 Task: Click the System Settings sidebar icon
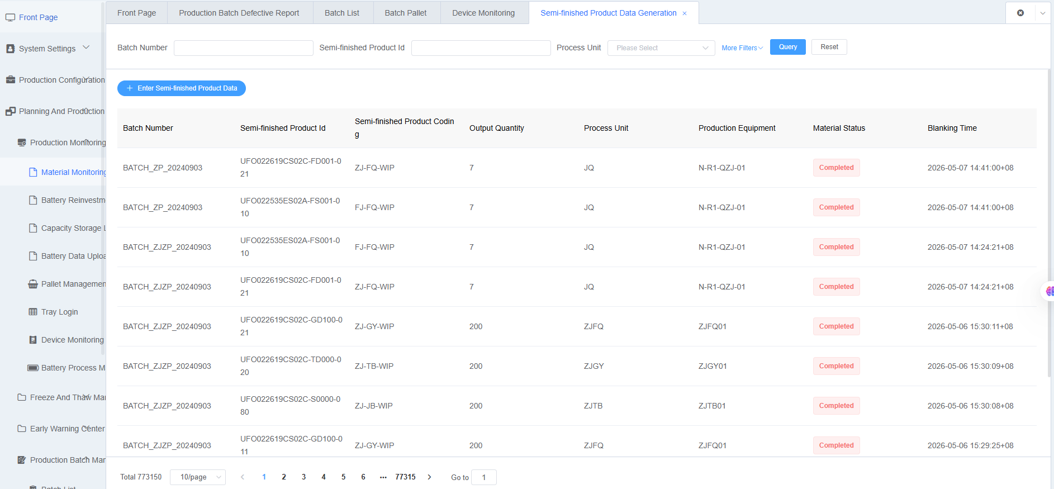coord(10,49)
